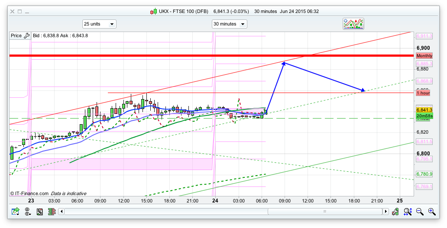
Task: Click the 6,911.3 pink price label
Action: (x=424, y=36)
